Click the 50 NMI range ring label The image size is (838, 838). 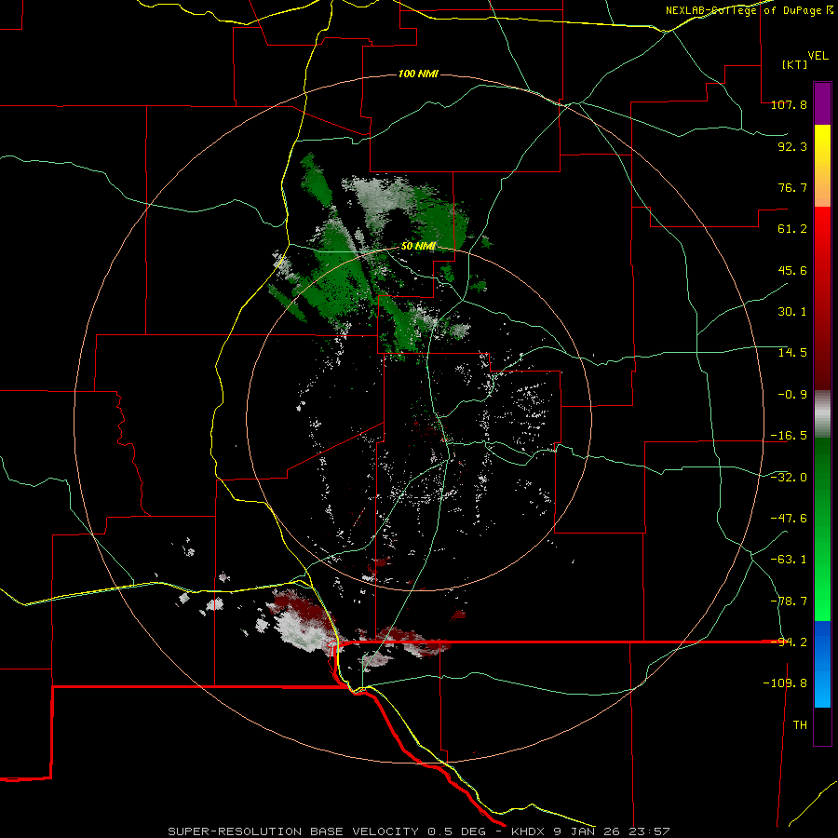(418, 247)
